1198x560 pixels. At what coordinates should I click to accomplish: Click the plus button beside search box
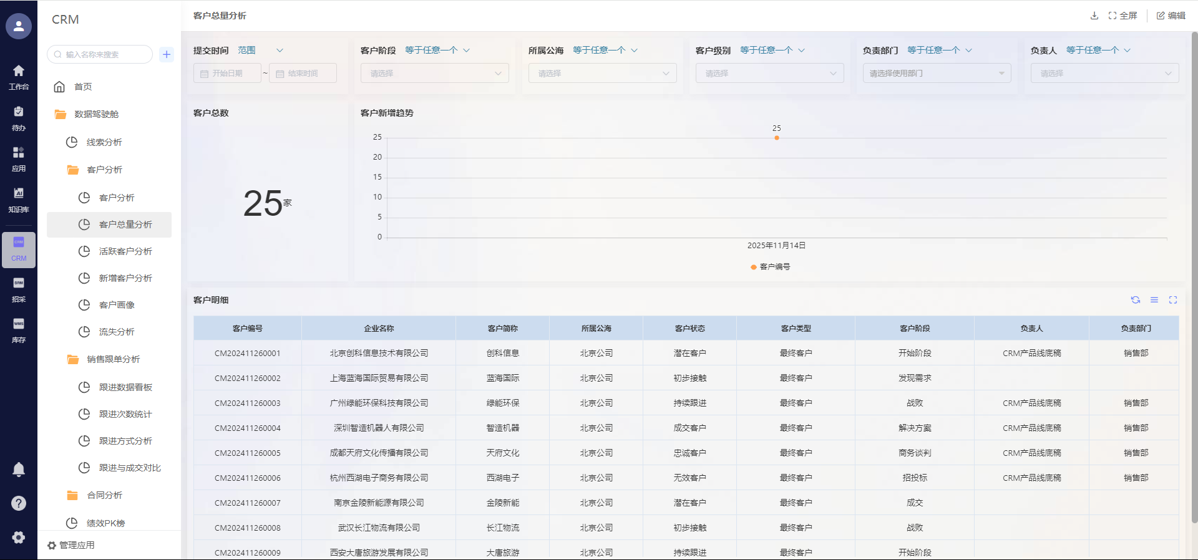click(167, 54)
